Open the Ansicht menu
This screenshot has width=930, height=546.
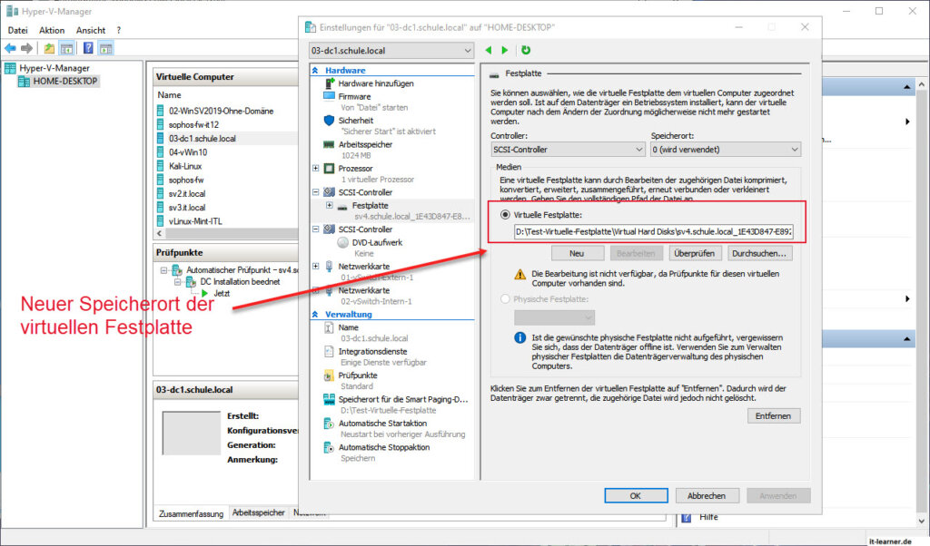91,30
